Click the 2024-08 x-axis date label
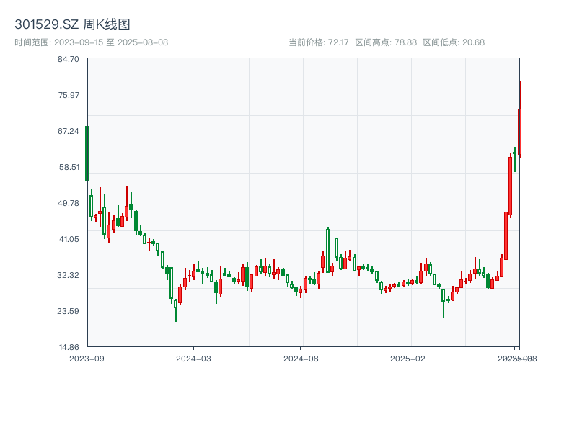This screenshot has height=432, width=577. pos(301,358)
